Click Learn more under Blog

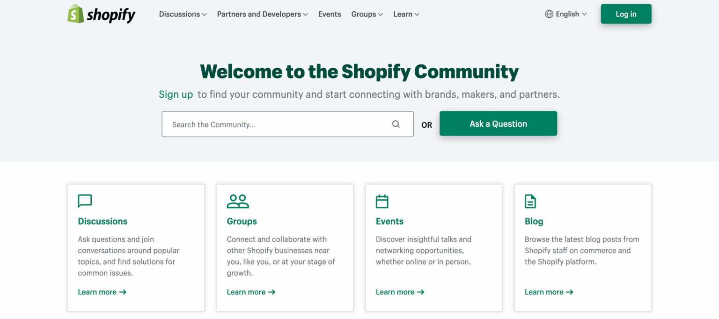tap(549, 292)
